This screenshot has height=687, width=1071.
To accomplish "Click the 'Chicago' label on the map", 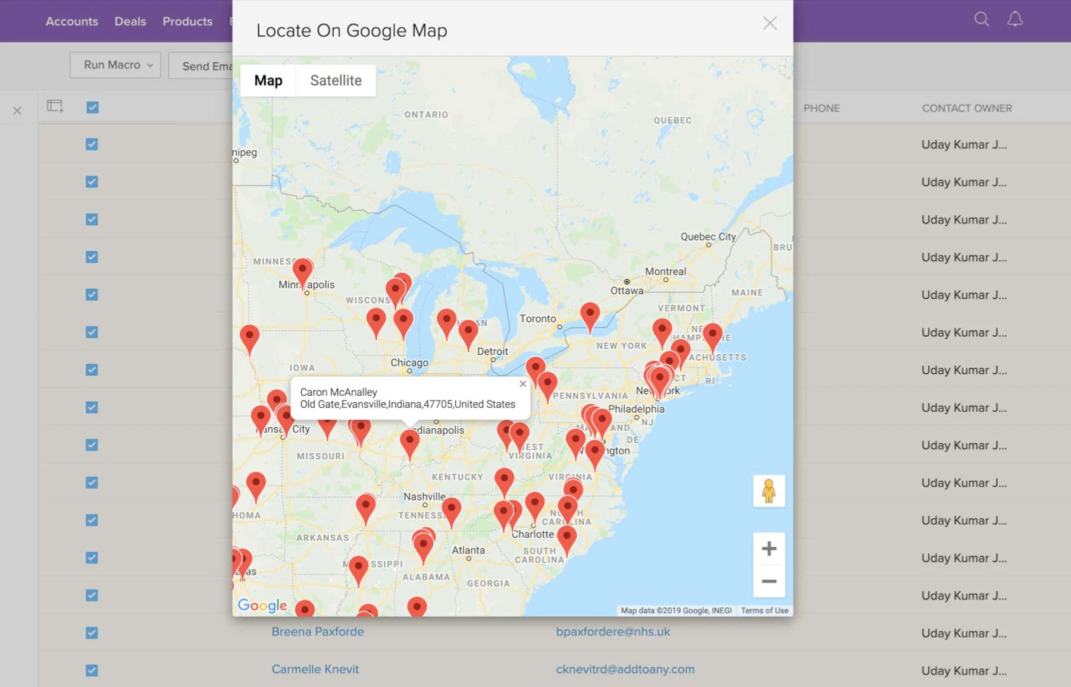I will click(x=409, y=363).
